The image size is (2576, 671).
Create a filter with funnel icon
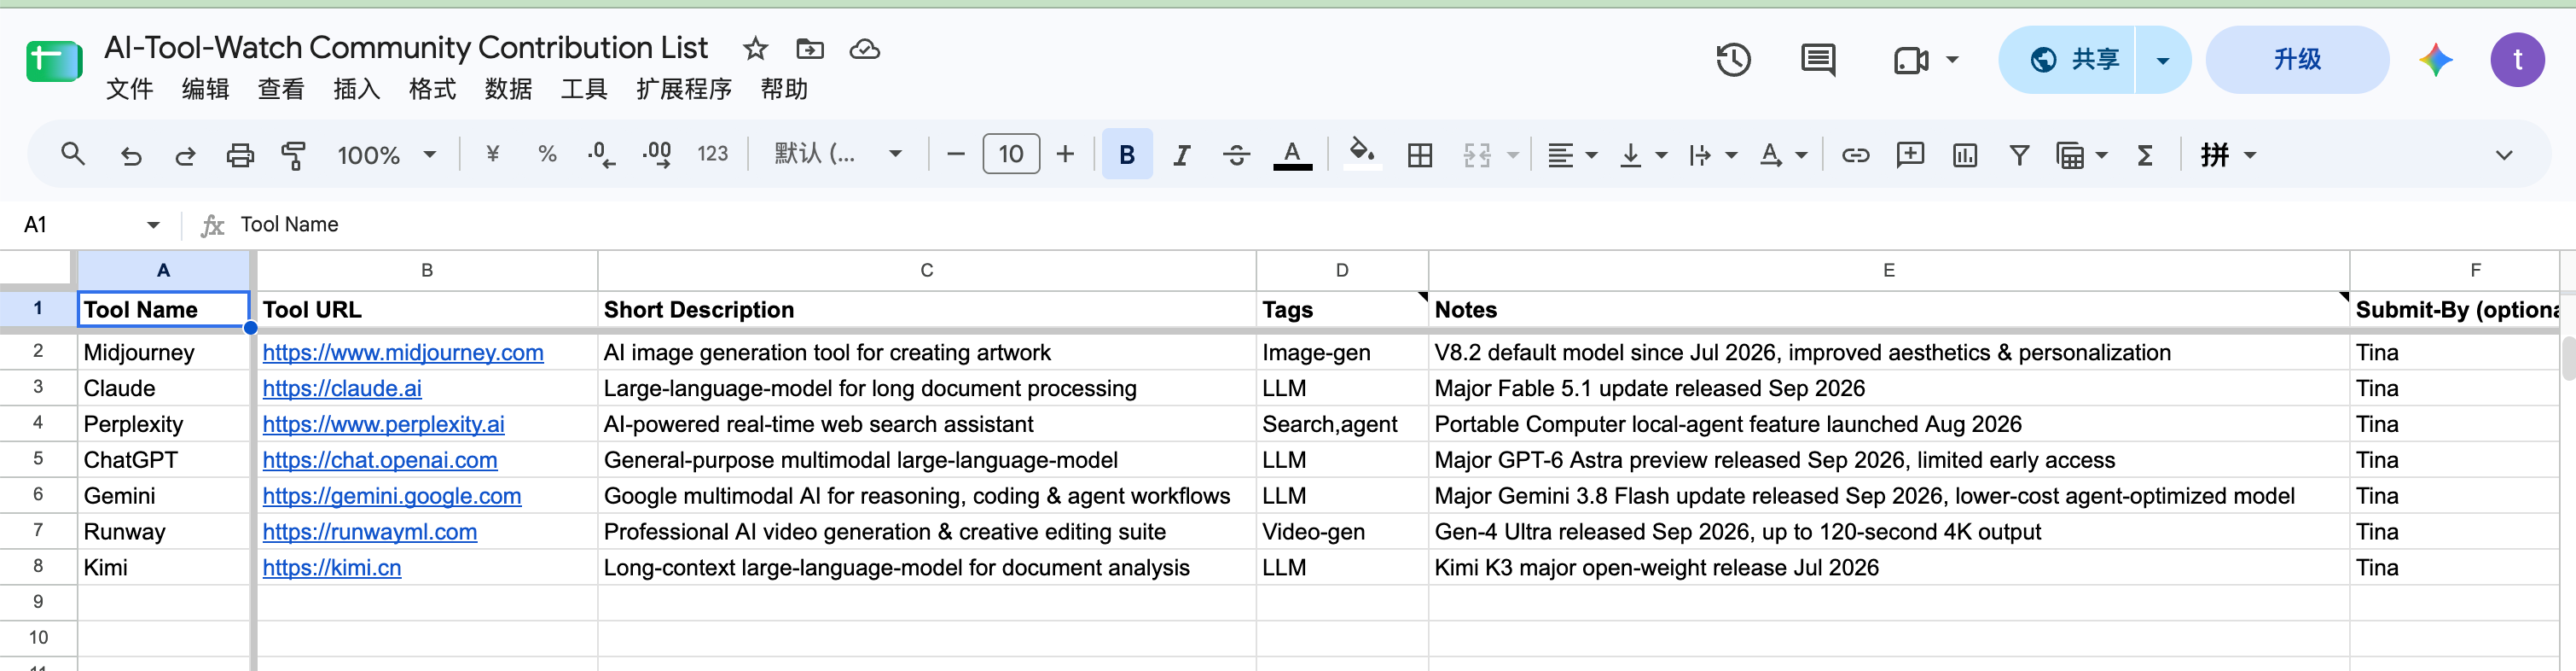pyautogui.click(x=2019, y=155)
